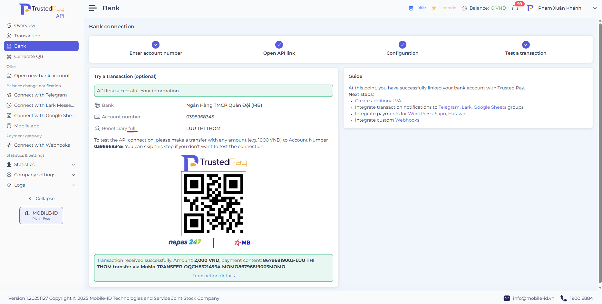Screen dimensions: 602x304
Task: Click Create additional VA link
Action: coord(378,101)
